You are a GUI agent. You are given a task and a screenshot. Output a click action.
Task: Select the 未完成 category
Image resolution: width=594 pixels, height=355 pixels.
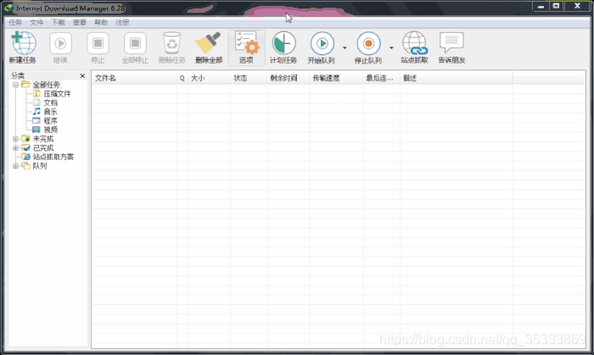43,139
